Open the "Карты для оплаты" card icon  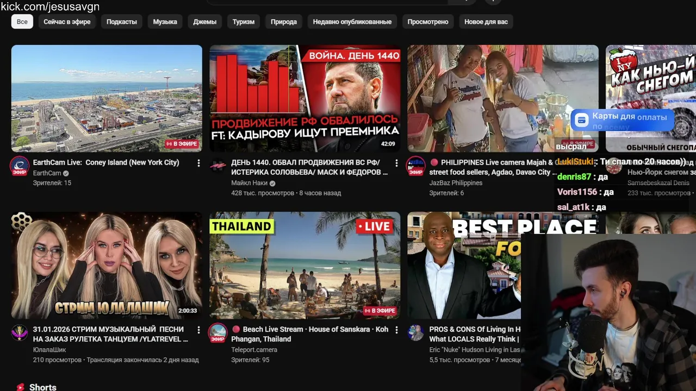coord(582,120)
